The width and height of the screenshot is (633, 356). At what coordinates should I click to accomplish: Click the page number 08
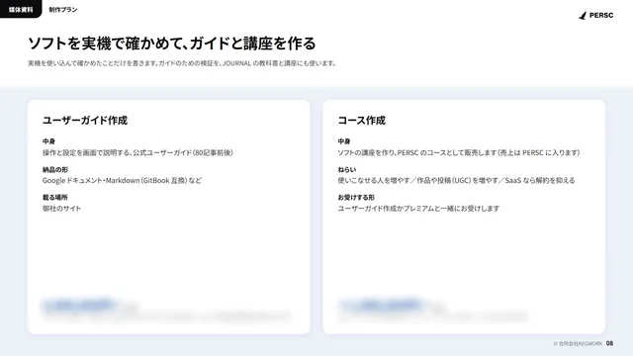(x=609, y=343)
